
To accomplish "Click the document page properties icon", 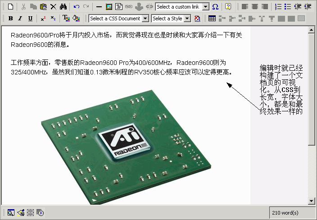I will pos(119,7).
